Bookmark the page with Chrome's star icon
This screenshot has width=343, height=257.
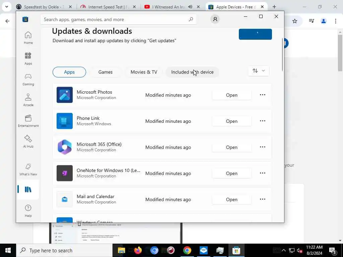295,21
